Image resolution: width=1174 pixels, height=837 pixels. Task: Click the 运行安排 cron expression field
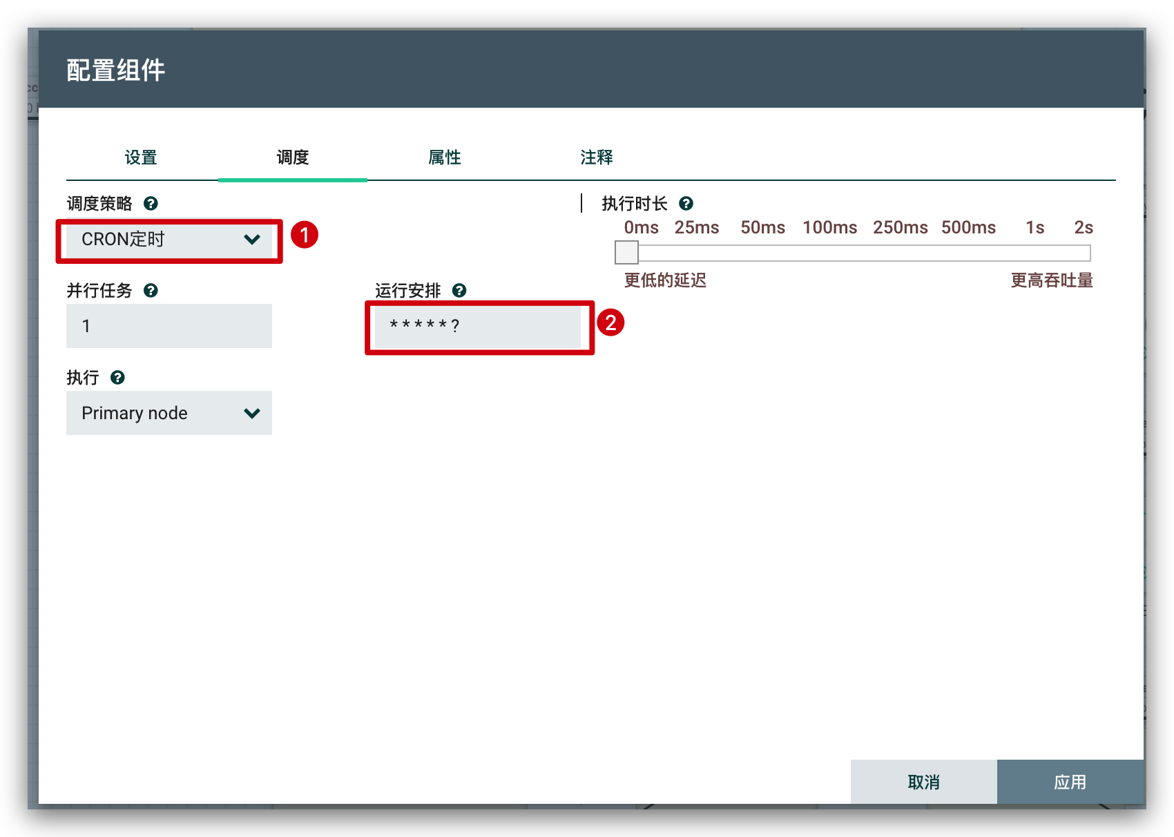click(x=478, y=326)
